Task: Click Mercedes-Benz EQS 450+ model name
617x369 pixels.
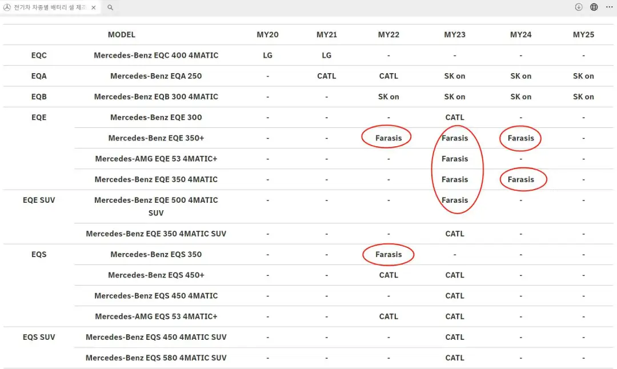Action: point(156,275)
